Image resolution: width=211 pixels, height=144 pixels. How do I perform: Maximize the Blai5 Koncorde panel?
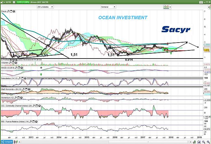(x=26, y=89)
